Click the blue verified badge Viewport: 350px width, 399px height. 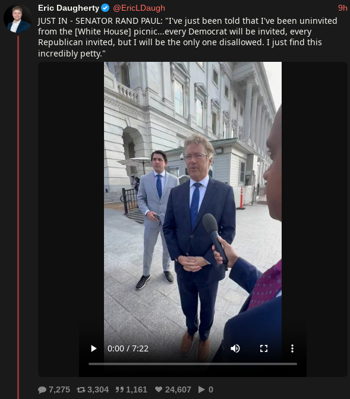[x=105, y=8]
